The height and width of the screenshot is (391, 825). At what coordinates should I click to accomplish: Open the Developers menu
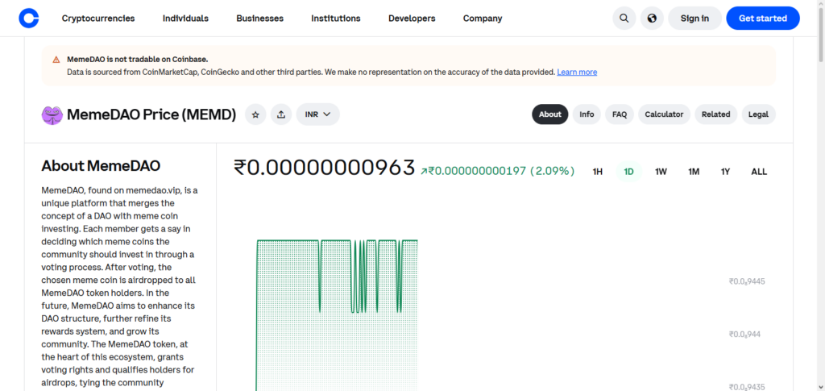click(412, 19)
